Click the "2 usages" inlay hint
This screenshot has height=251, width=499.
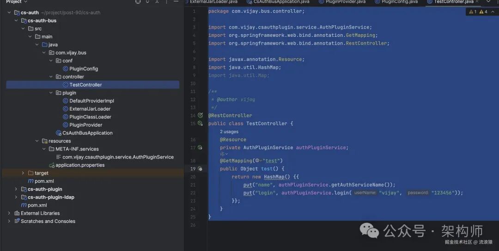coord(229,132)
